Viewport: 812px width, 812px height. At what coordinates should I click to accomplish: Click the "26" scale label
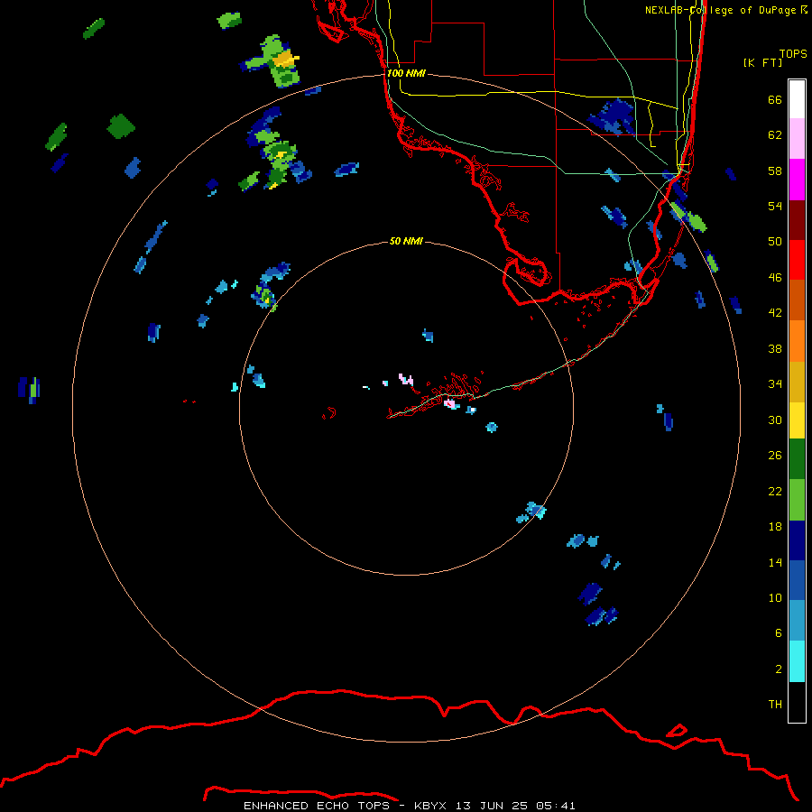pos(775,456)
